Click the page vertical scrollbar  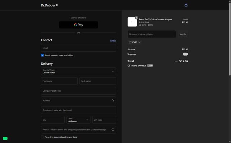click(x=230, y=39)
